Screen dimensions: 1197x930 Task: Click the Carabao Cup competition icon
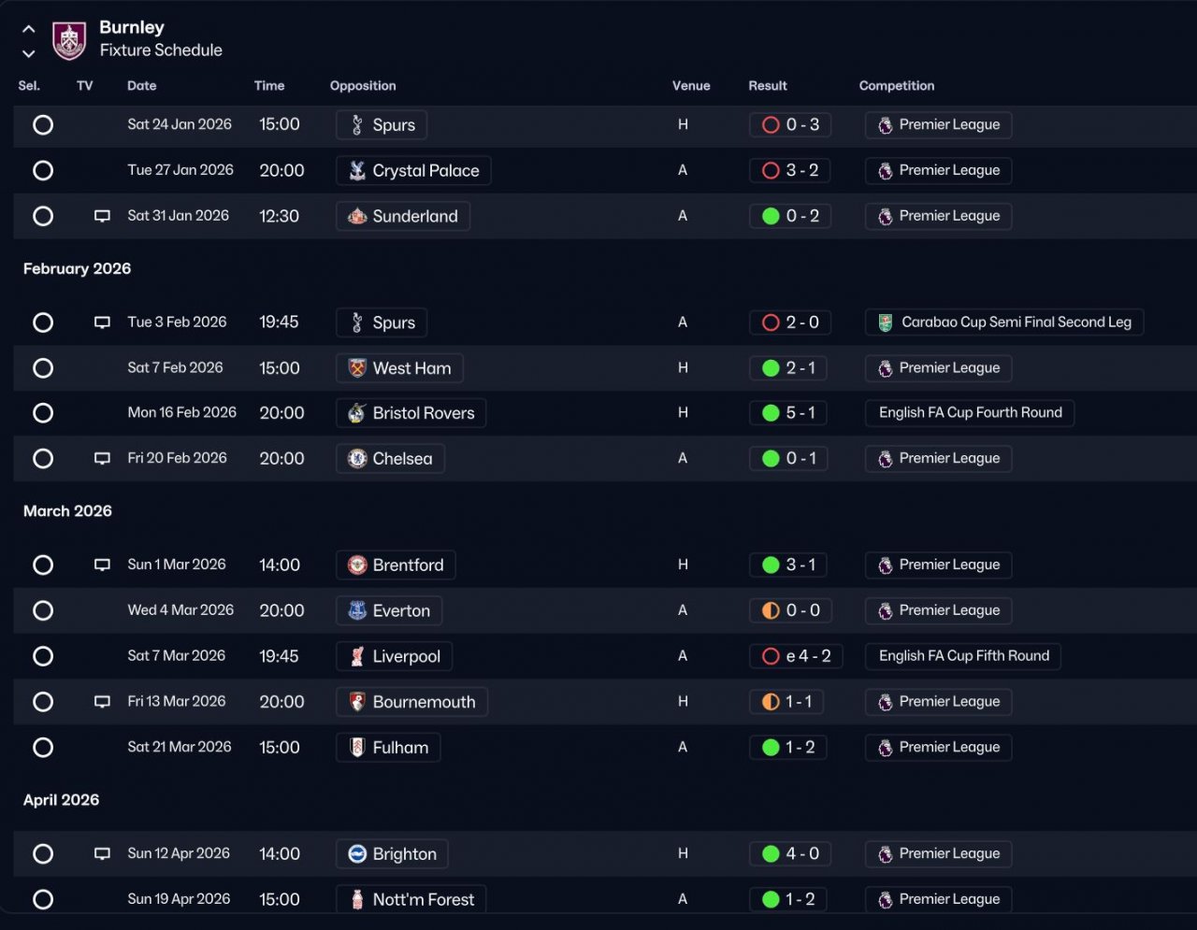pyautogui.click(x=886, y=322)
